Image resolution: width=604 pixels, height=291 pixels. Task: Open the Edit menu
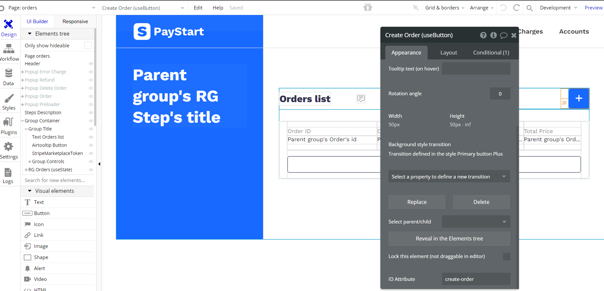click(198, 8)
